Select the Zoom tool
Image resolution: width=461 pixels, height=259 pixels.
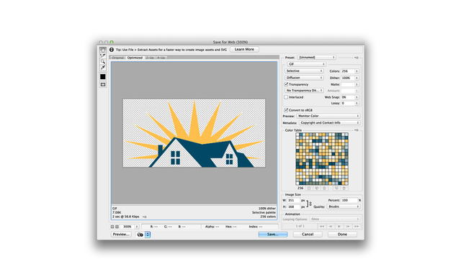[x=102, y=62]
